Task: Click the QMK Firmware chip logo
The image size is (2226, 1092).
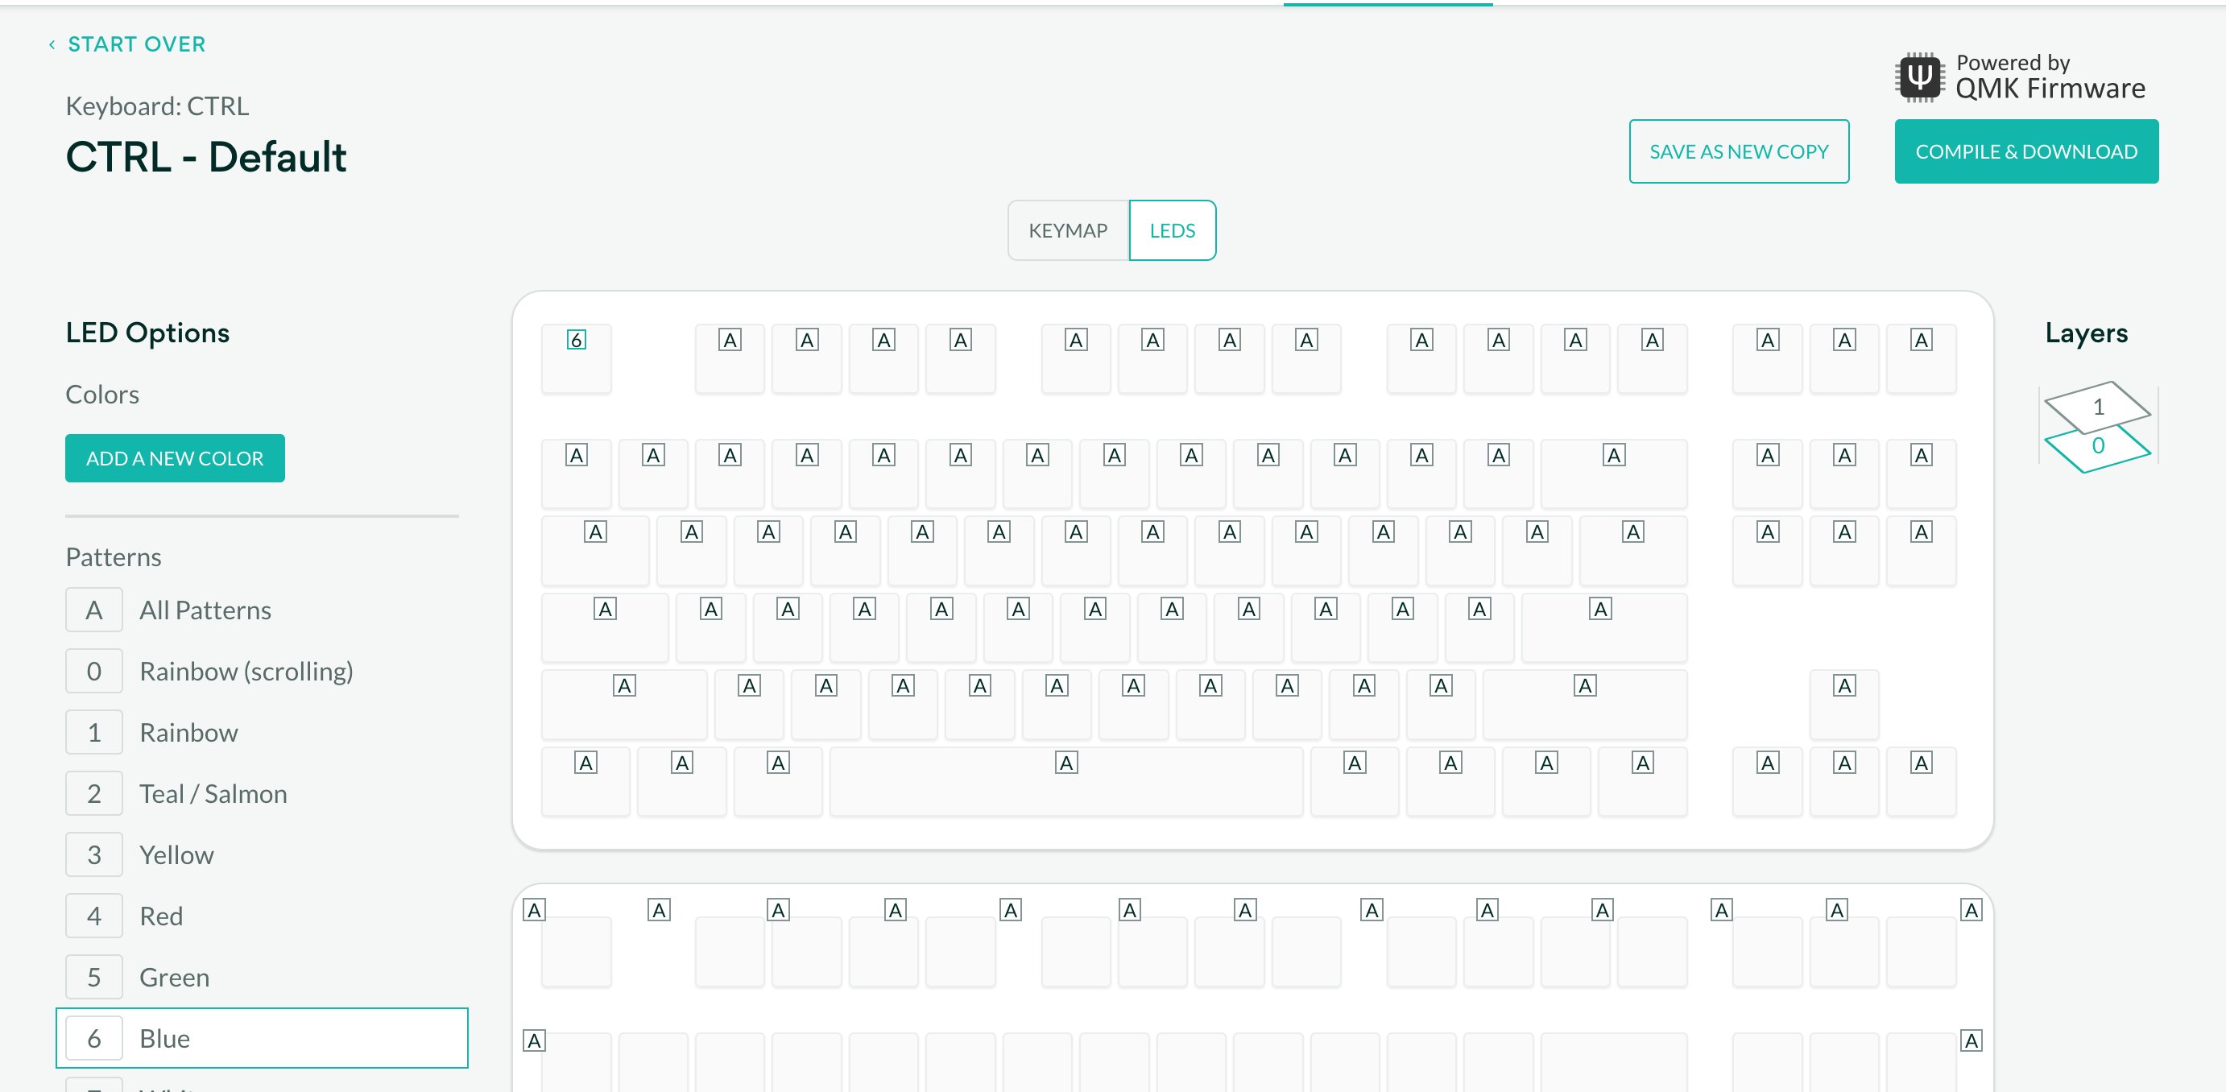Action: coord(1919,78)
